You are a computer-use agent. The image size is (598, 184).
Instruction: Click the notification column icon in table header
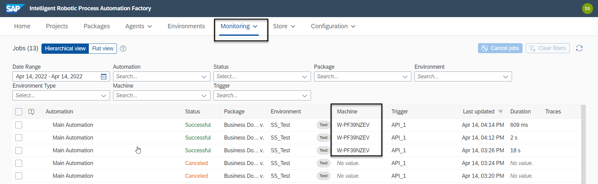[31, 112]
